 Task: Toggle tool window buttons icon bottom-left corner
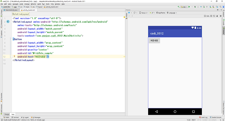point(2,120)
